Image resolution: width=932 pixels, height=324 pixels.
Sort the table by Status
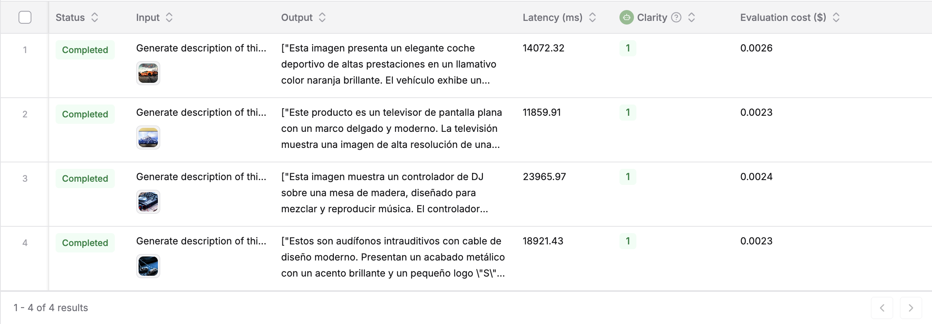point(94,17)
